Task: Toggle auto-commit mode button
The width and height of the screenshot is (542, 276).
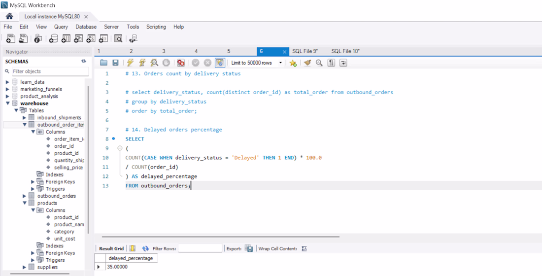Action: click(220, 63)
